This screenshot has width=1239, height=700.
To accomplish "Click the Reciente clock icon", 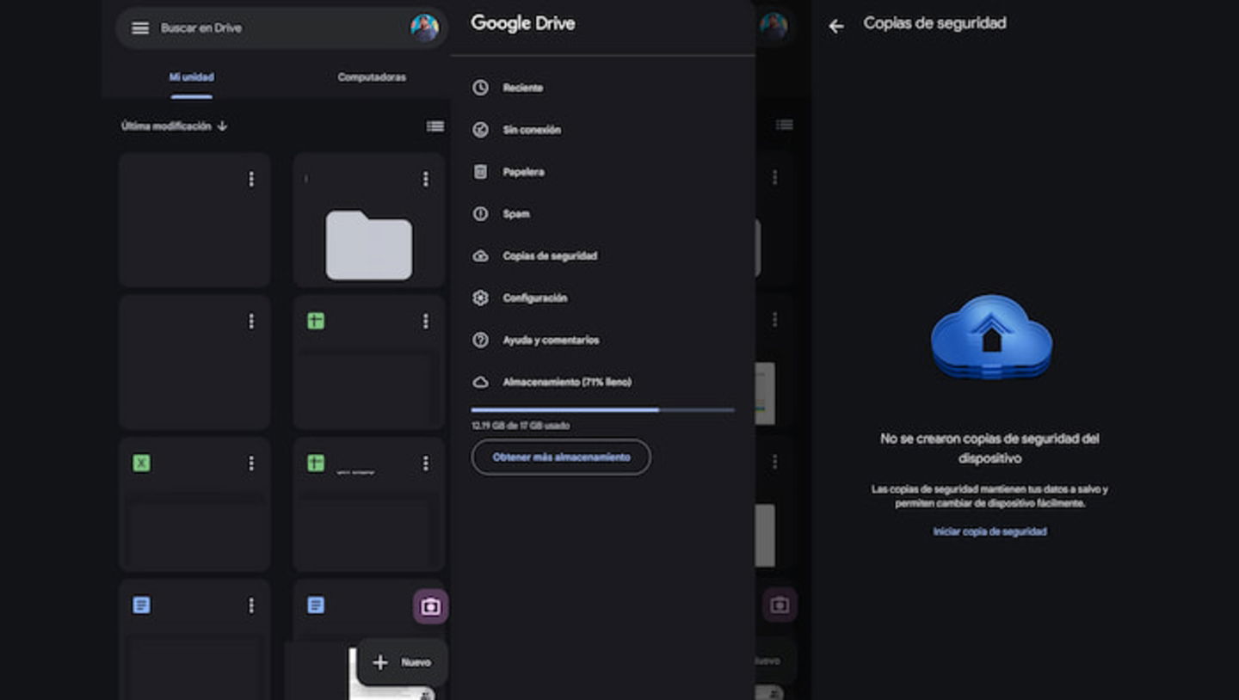I will tap(481, 88).
